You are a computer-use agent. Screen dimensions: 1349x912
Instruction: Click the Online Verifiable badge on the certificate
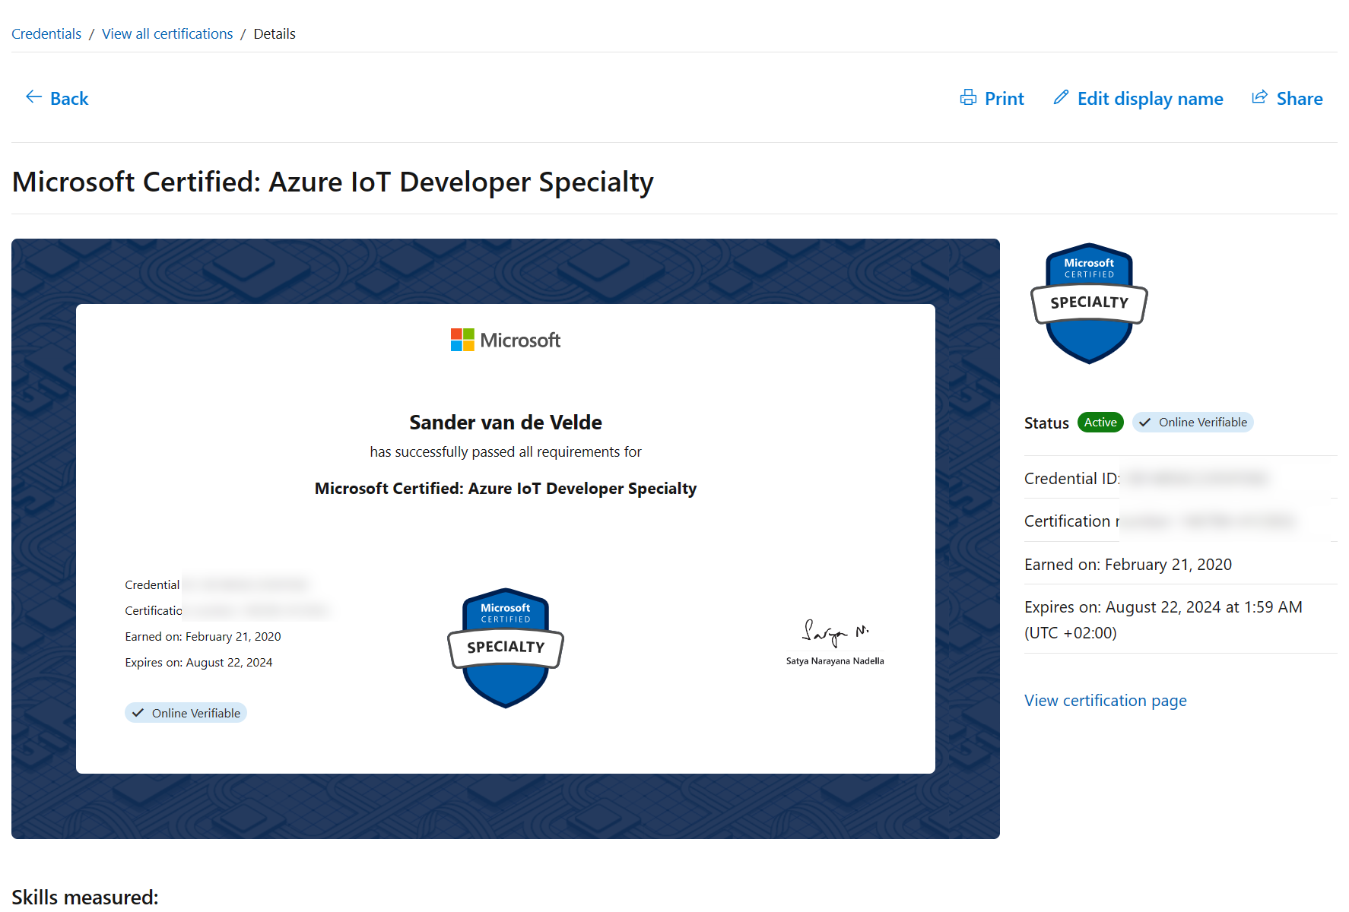click(x=186, y=712)
